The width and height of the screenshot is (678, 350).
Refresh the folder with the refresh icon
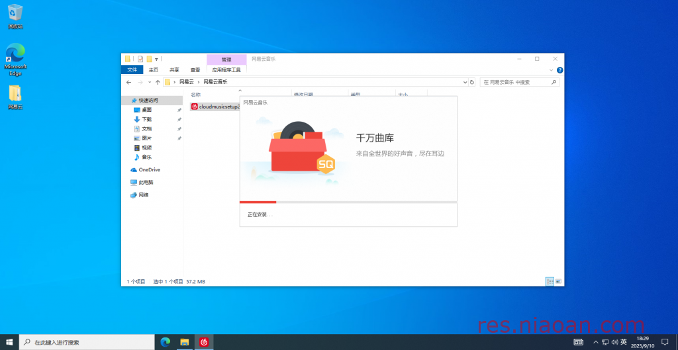(x=471, y=82)
